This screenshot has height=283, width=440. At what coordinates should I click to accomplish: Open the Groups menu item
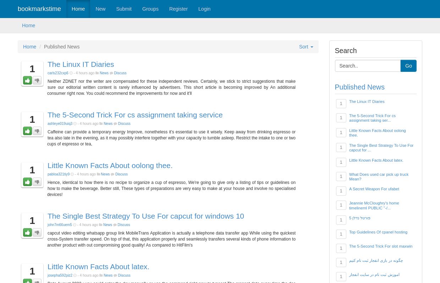150,9
